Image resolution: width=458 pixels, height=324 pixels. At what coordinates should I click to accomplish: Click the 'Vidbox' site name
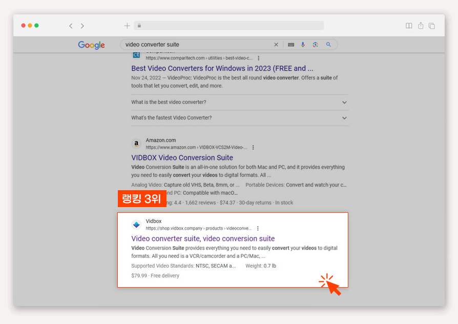pos(154,221)
